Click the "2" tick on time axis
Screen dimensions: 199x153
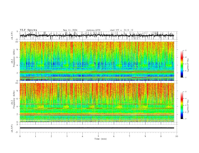click(51, 136)
